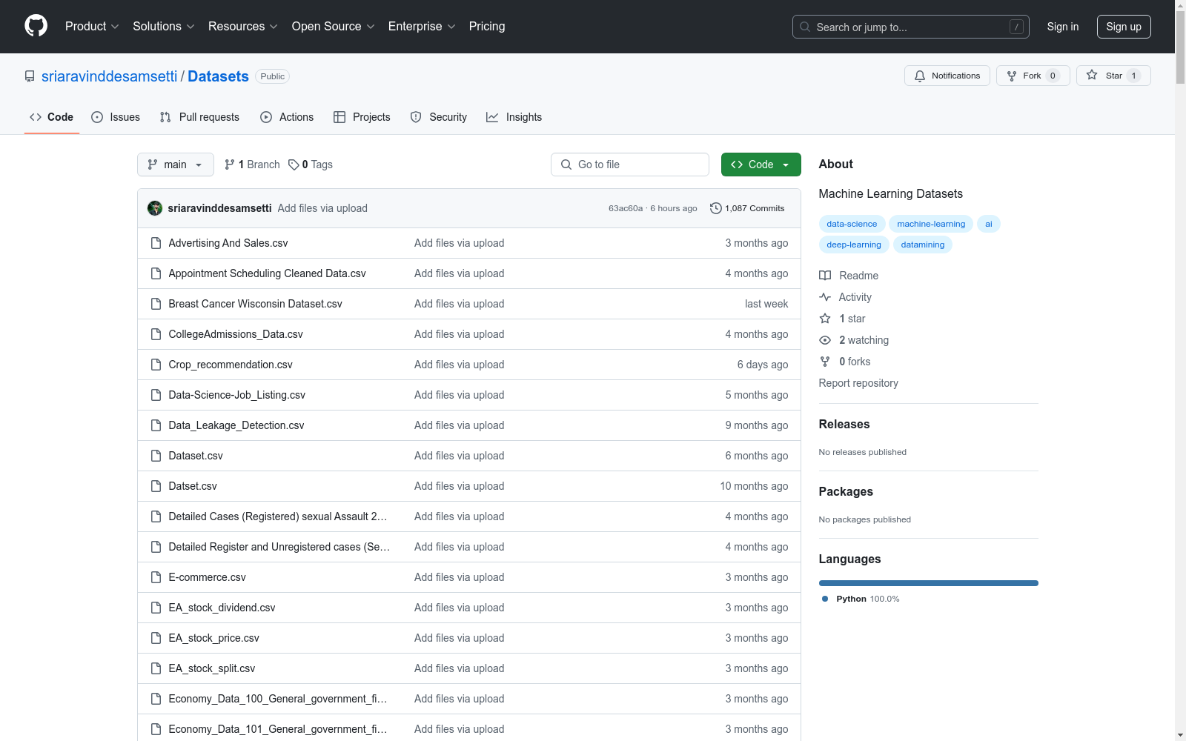Click the ai topic tag
This screenshot has height=741, width=1186.
pyautogui.click(x=989, y=224)
